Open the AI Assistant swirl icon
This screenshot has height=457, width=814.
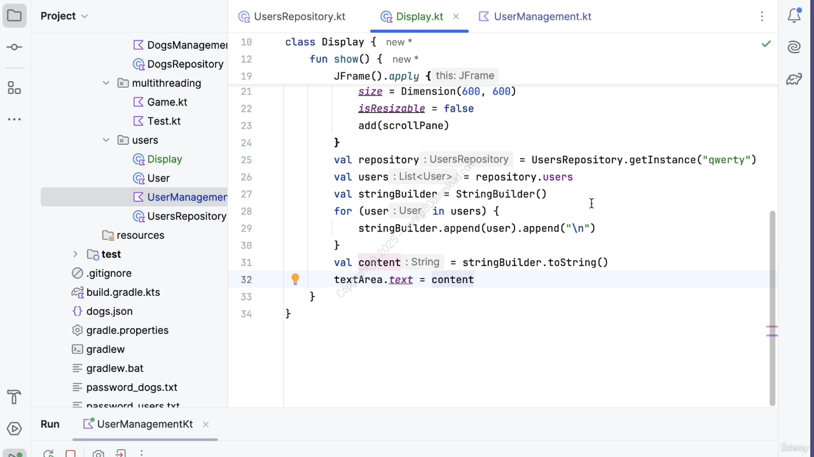794,48
